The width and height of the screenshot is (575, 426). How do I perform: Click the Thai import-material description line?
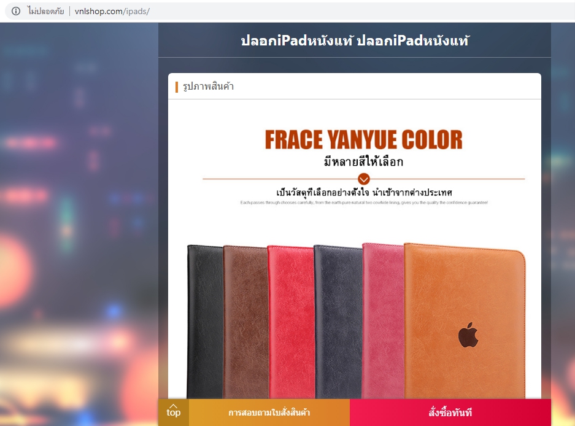click(364, 192)
